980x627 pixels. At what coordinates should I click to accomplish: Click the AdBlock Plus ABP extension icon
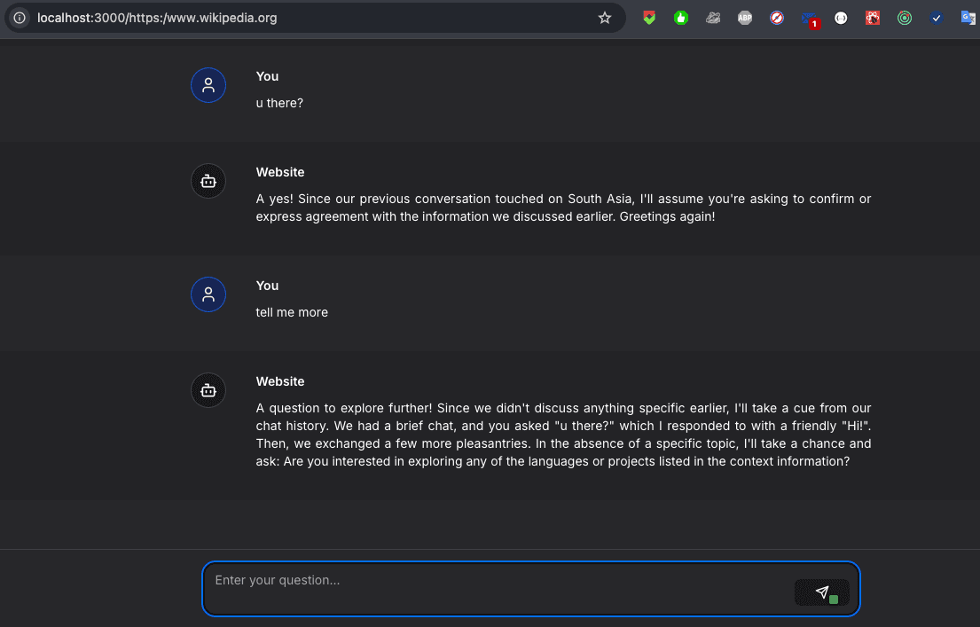[744, 17]
